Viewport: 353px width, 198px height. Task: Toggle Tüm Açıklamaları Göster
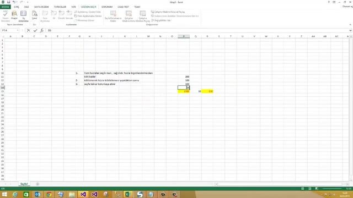click(88, 16)
